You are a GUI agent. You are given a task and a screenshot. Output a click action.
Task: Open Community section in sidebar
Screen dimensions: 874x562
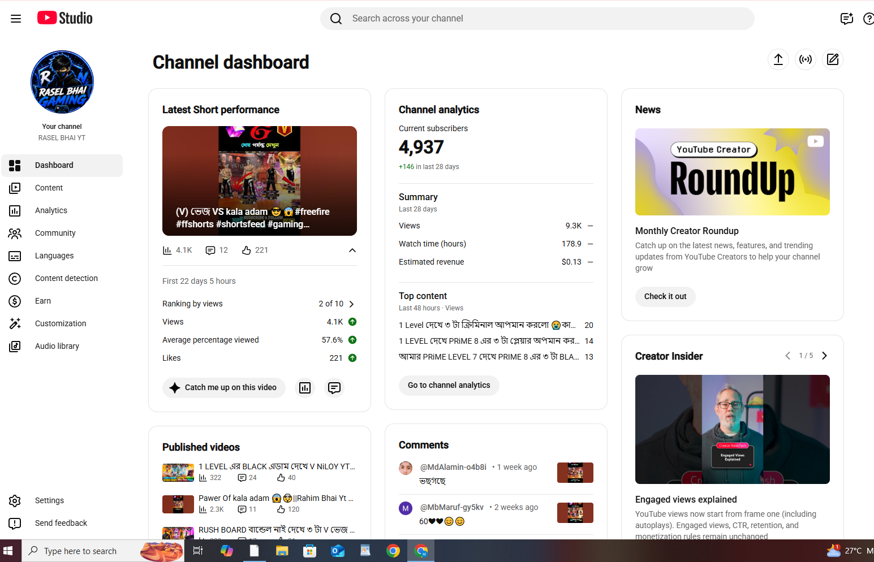pos(62,234)
